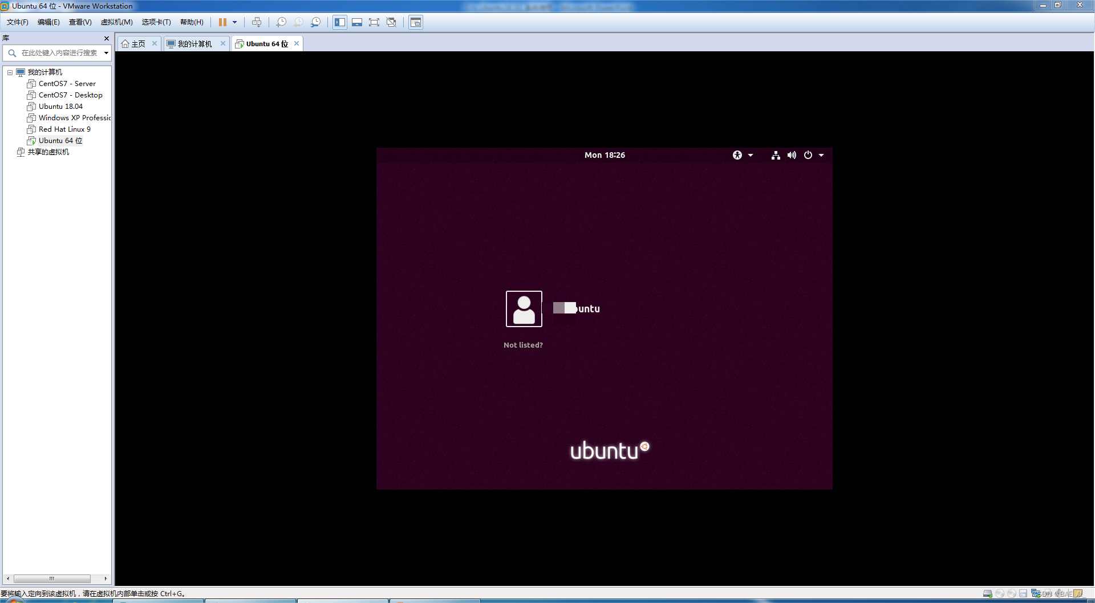Close the Ubuntu 64 位 tab
This screenshot has height=603, width=1095.
297,43
